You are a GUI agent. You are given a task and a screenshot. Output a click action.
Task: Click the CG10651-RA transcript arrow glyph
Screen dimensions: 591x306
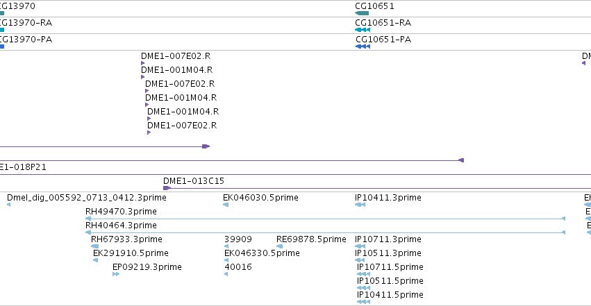(x=363, y=30)
